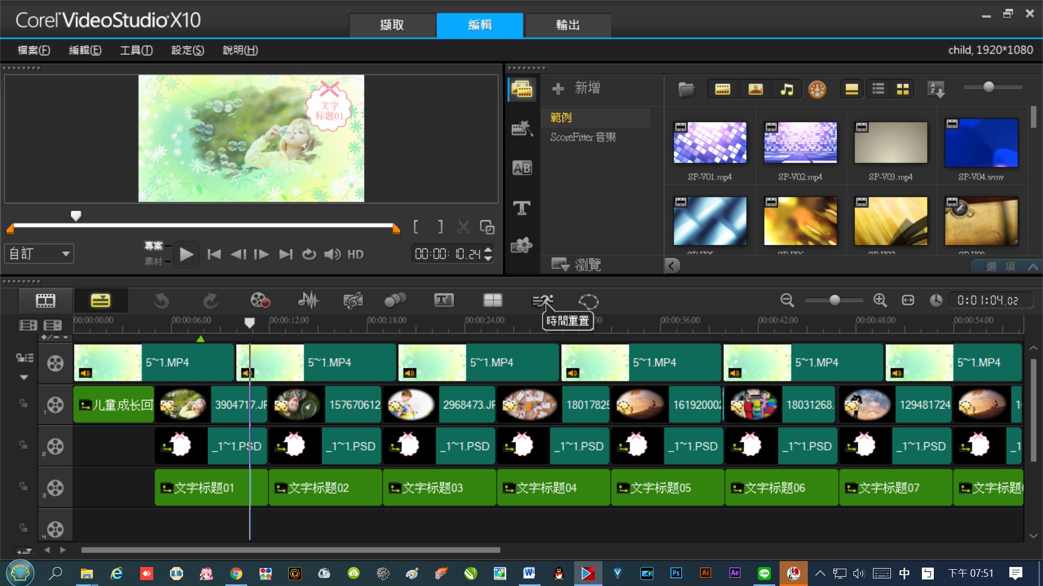This screenshot has width=1043, height=586.
Task: Toggle repeat playback
Action: click(x=309, y=254)
